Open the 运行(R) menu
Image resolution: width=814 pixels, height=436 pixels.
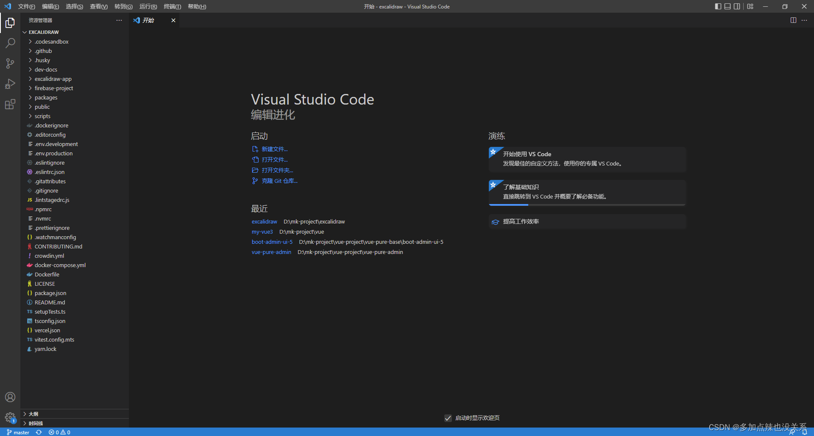click(x=148, y=6)
